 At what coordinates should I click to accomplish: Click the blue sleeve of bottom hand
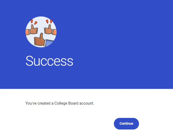49,43
